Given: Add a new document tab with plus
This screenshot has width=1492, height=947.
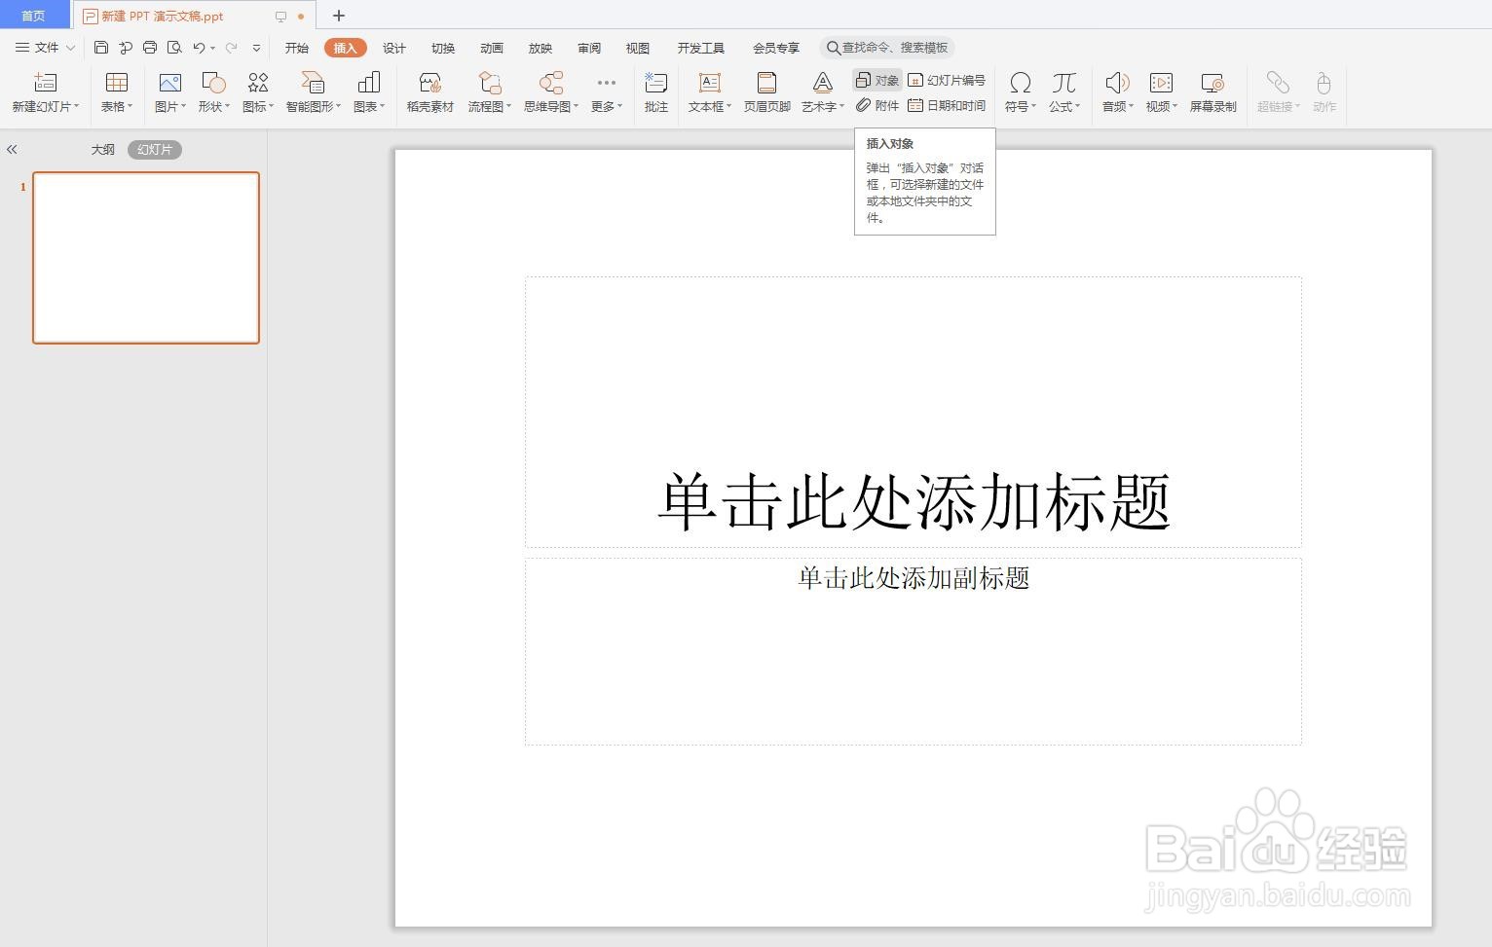Looking at the screenshot, I should (x=339, y=16).
